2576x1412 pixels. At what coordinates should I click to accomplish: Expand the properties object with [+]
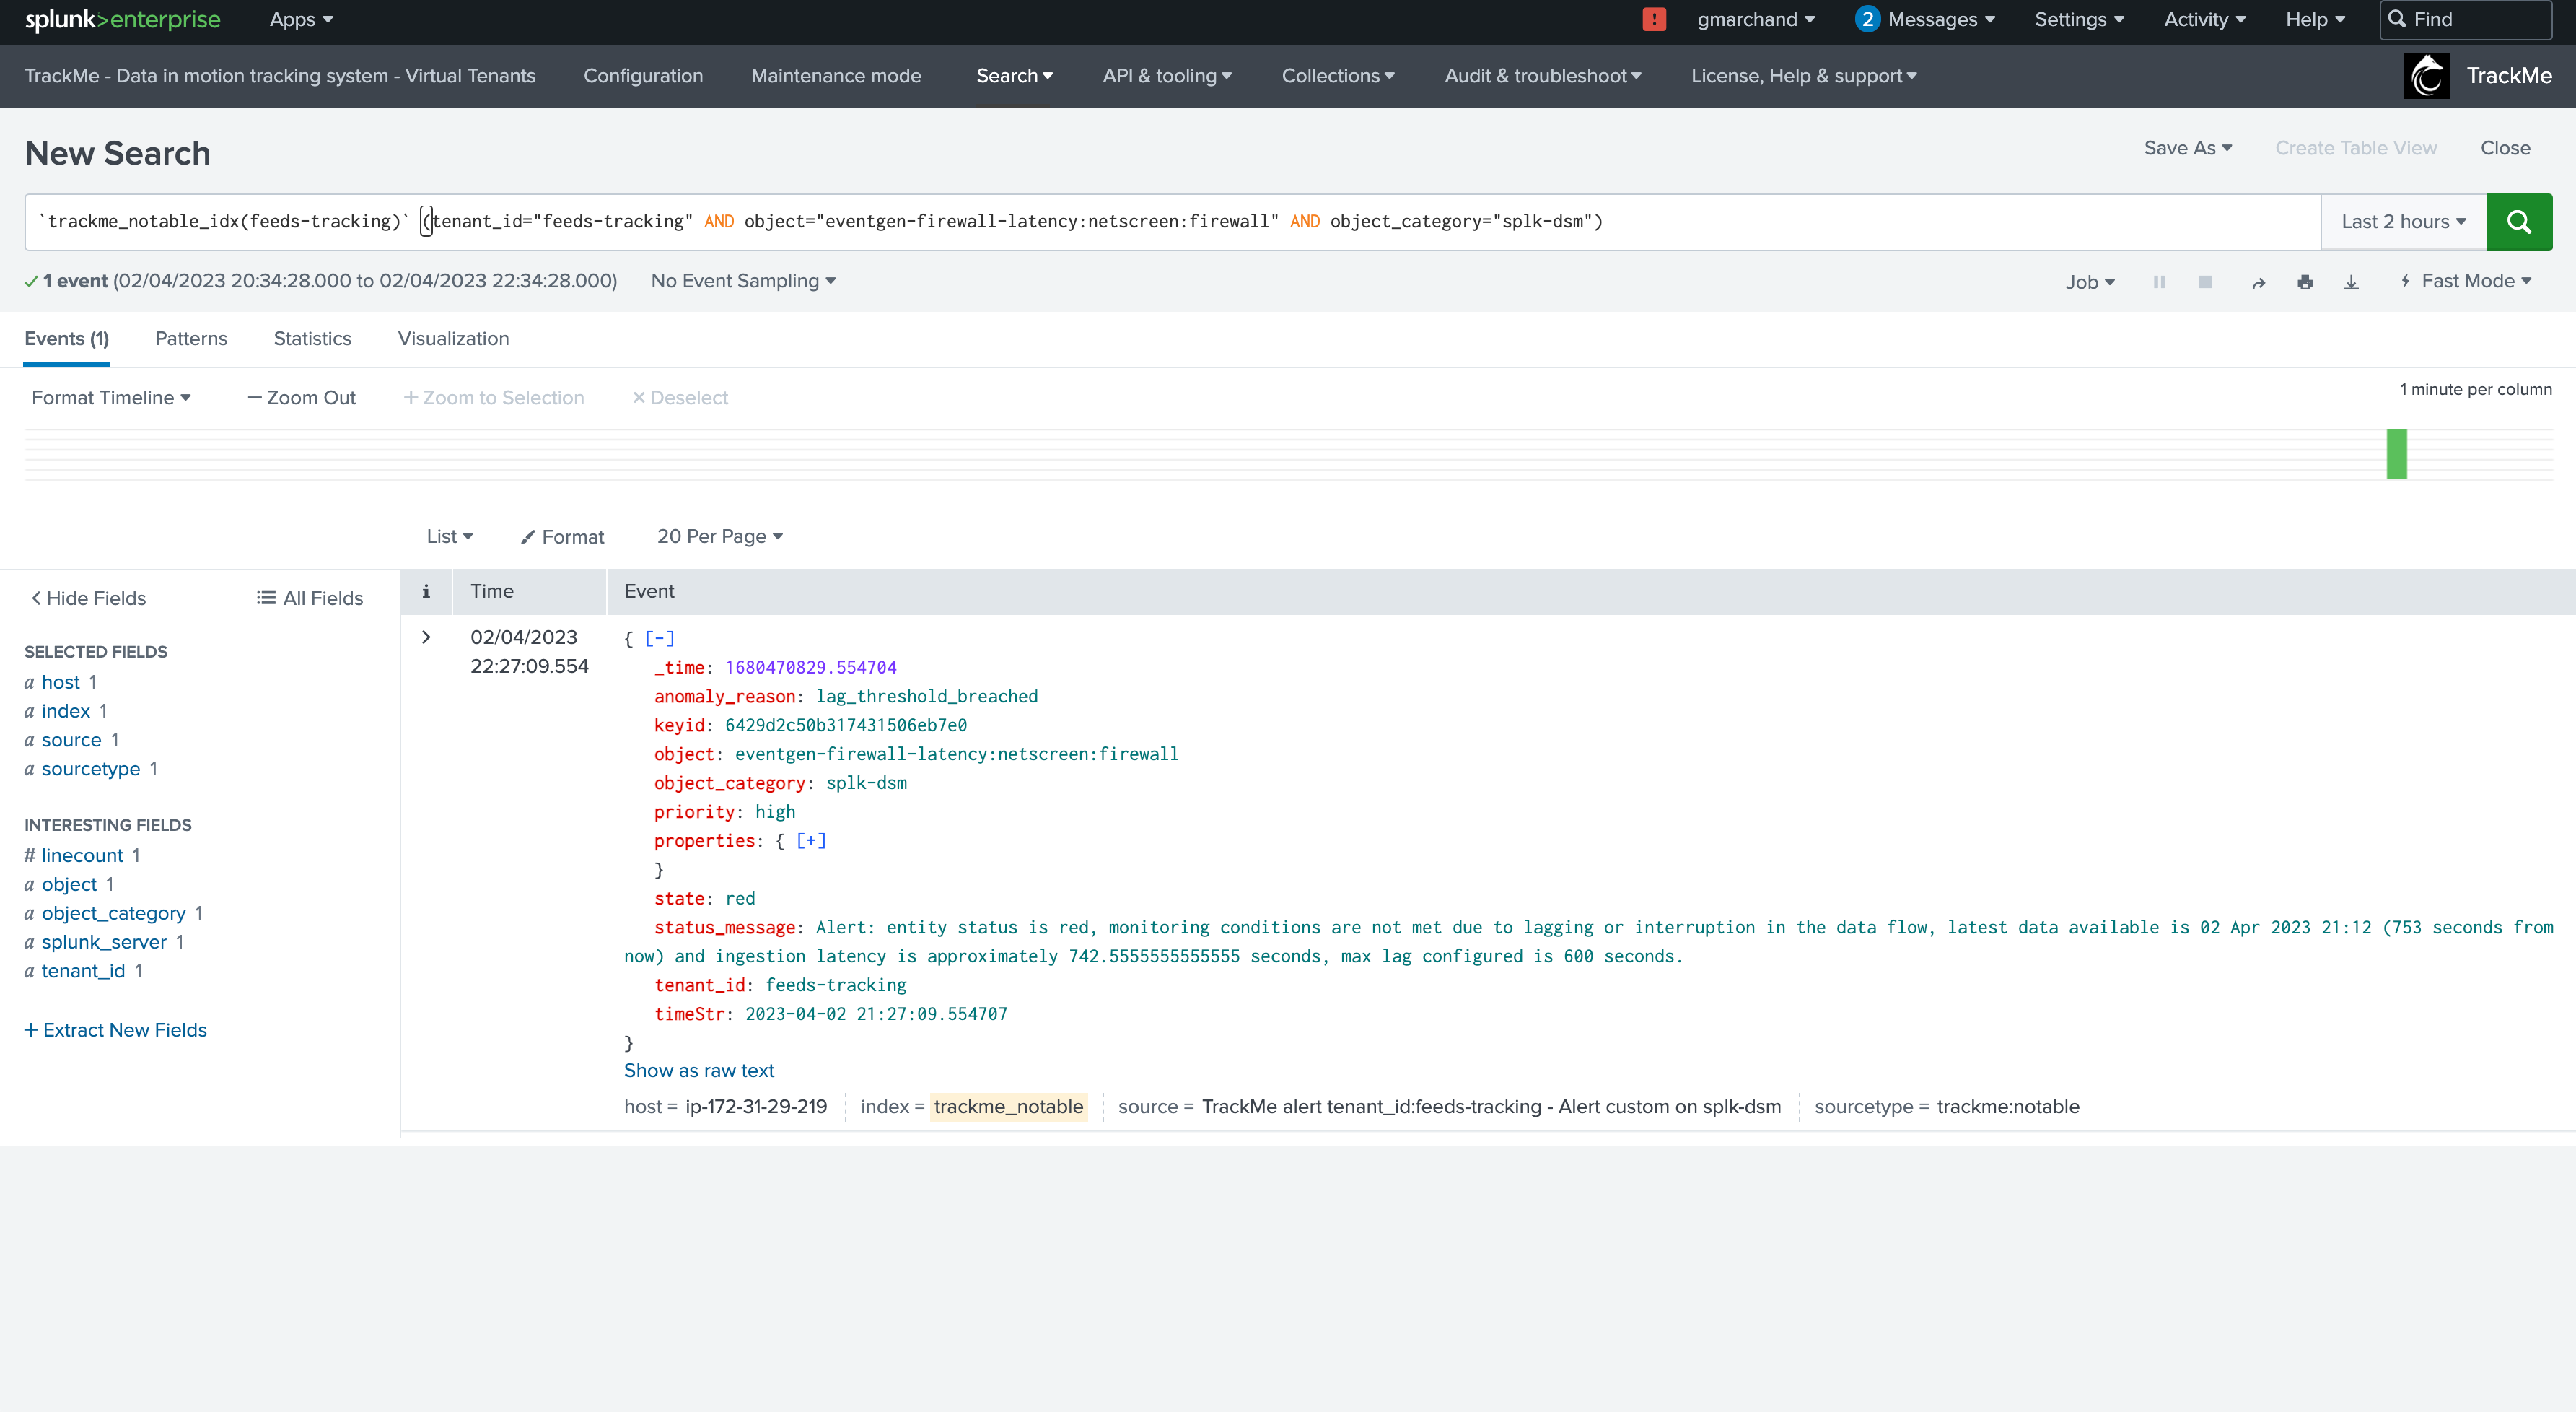click(x=811, y=840)
